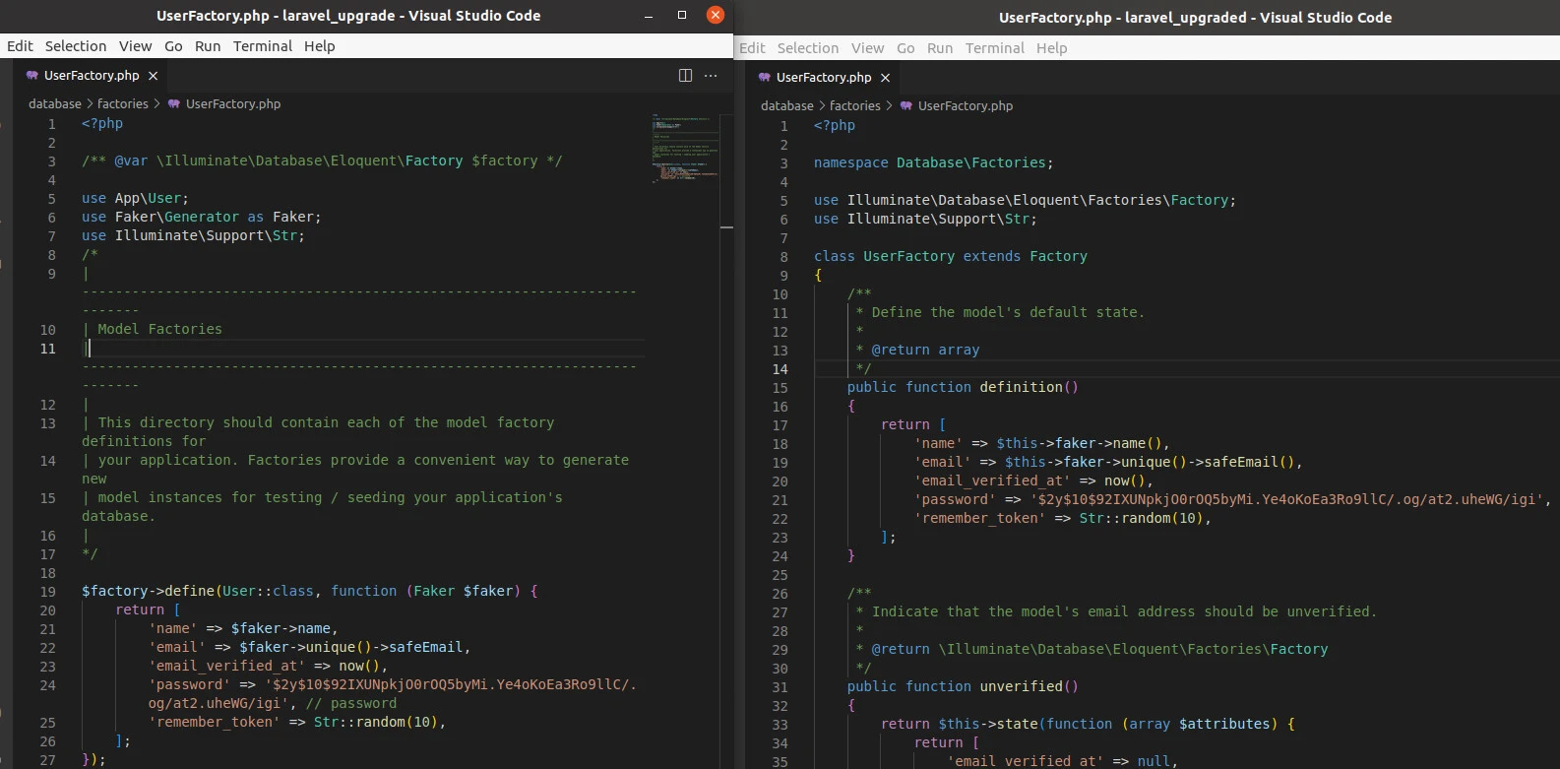Open Terminal menu in laravel_upgrade window
Screen dimensions: 1560x769
pyautogui.click(x=262, y=46)
